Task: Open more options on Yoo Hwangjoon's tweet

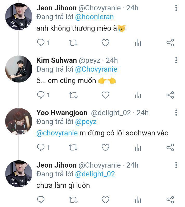Action: [176, 113]
